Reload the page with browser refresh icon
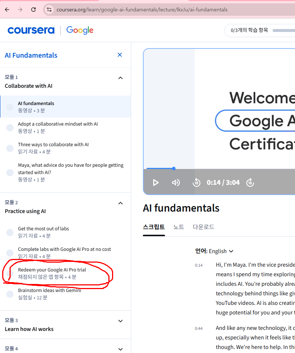The image size is (295, 353). pos(33,10)
